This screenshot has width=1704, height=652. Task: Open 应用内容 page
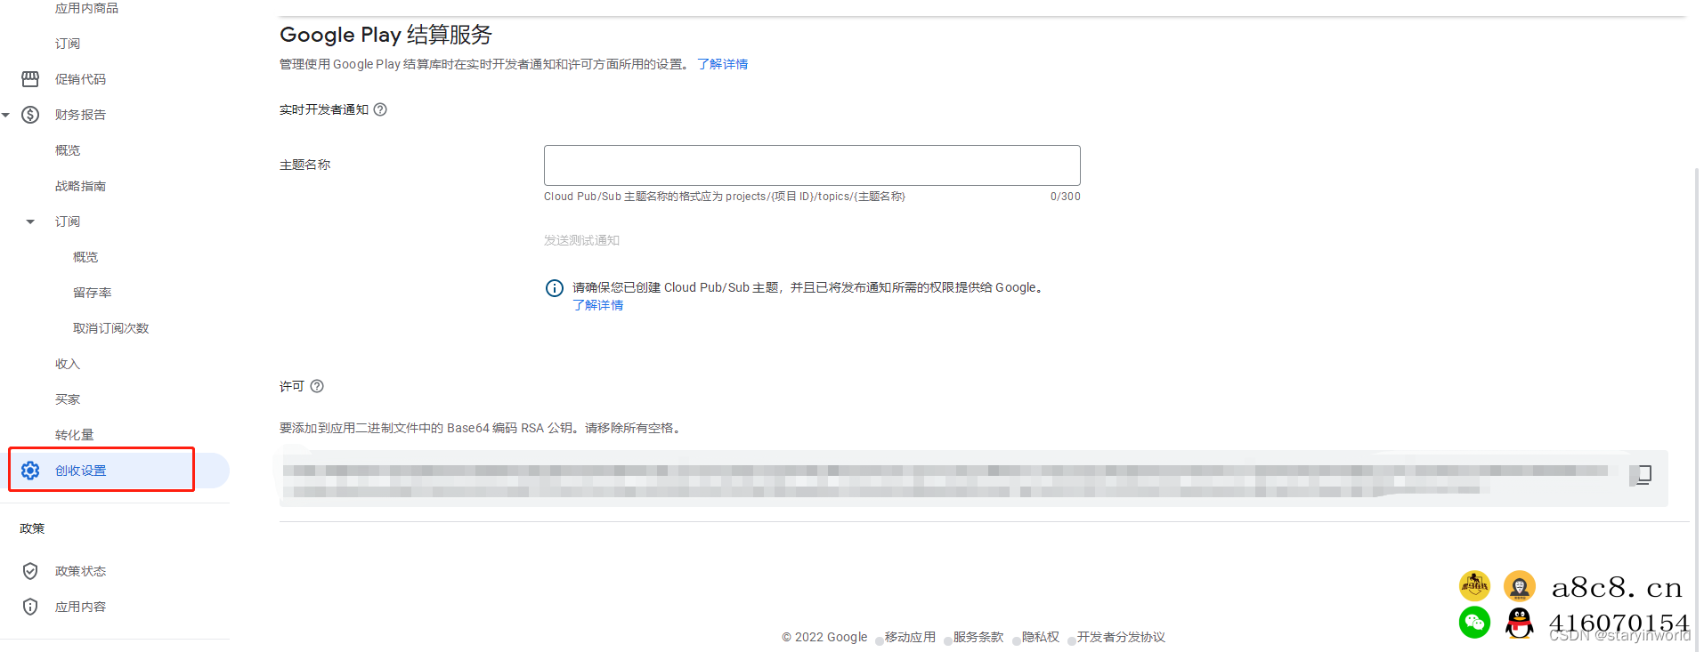tap(80, 607)
